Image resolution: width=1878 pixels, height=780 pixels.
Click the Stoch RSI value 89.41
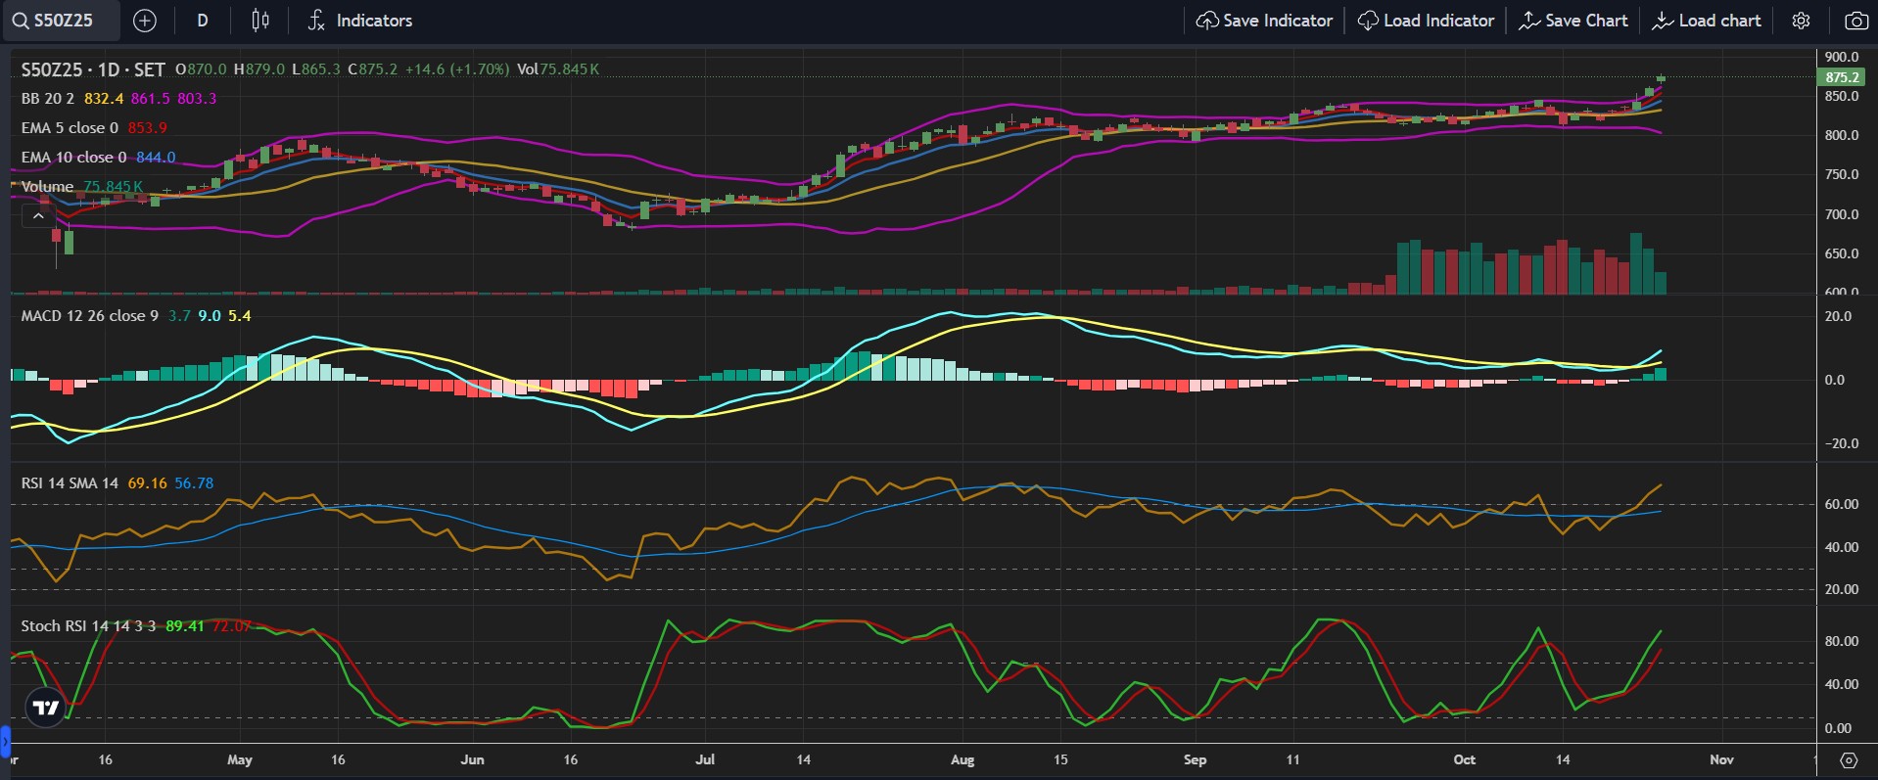pos(185,626)
